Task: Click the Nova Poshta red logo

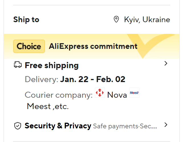Action: click(100, 93)
